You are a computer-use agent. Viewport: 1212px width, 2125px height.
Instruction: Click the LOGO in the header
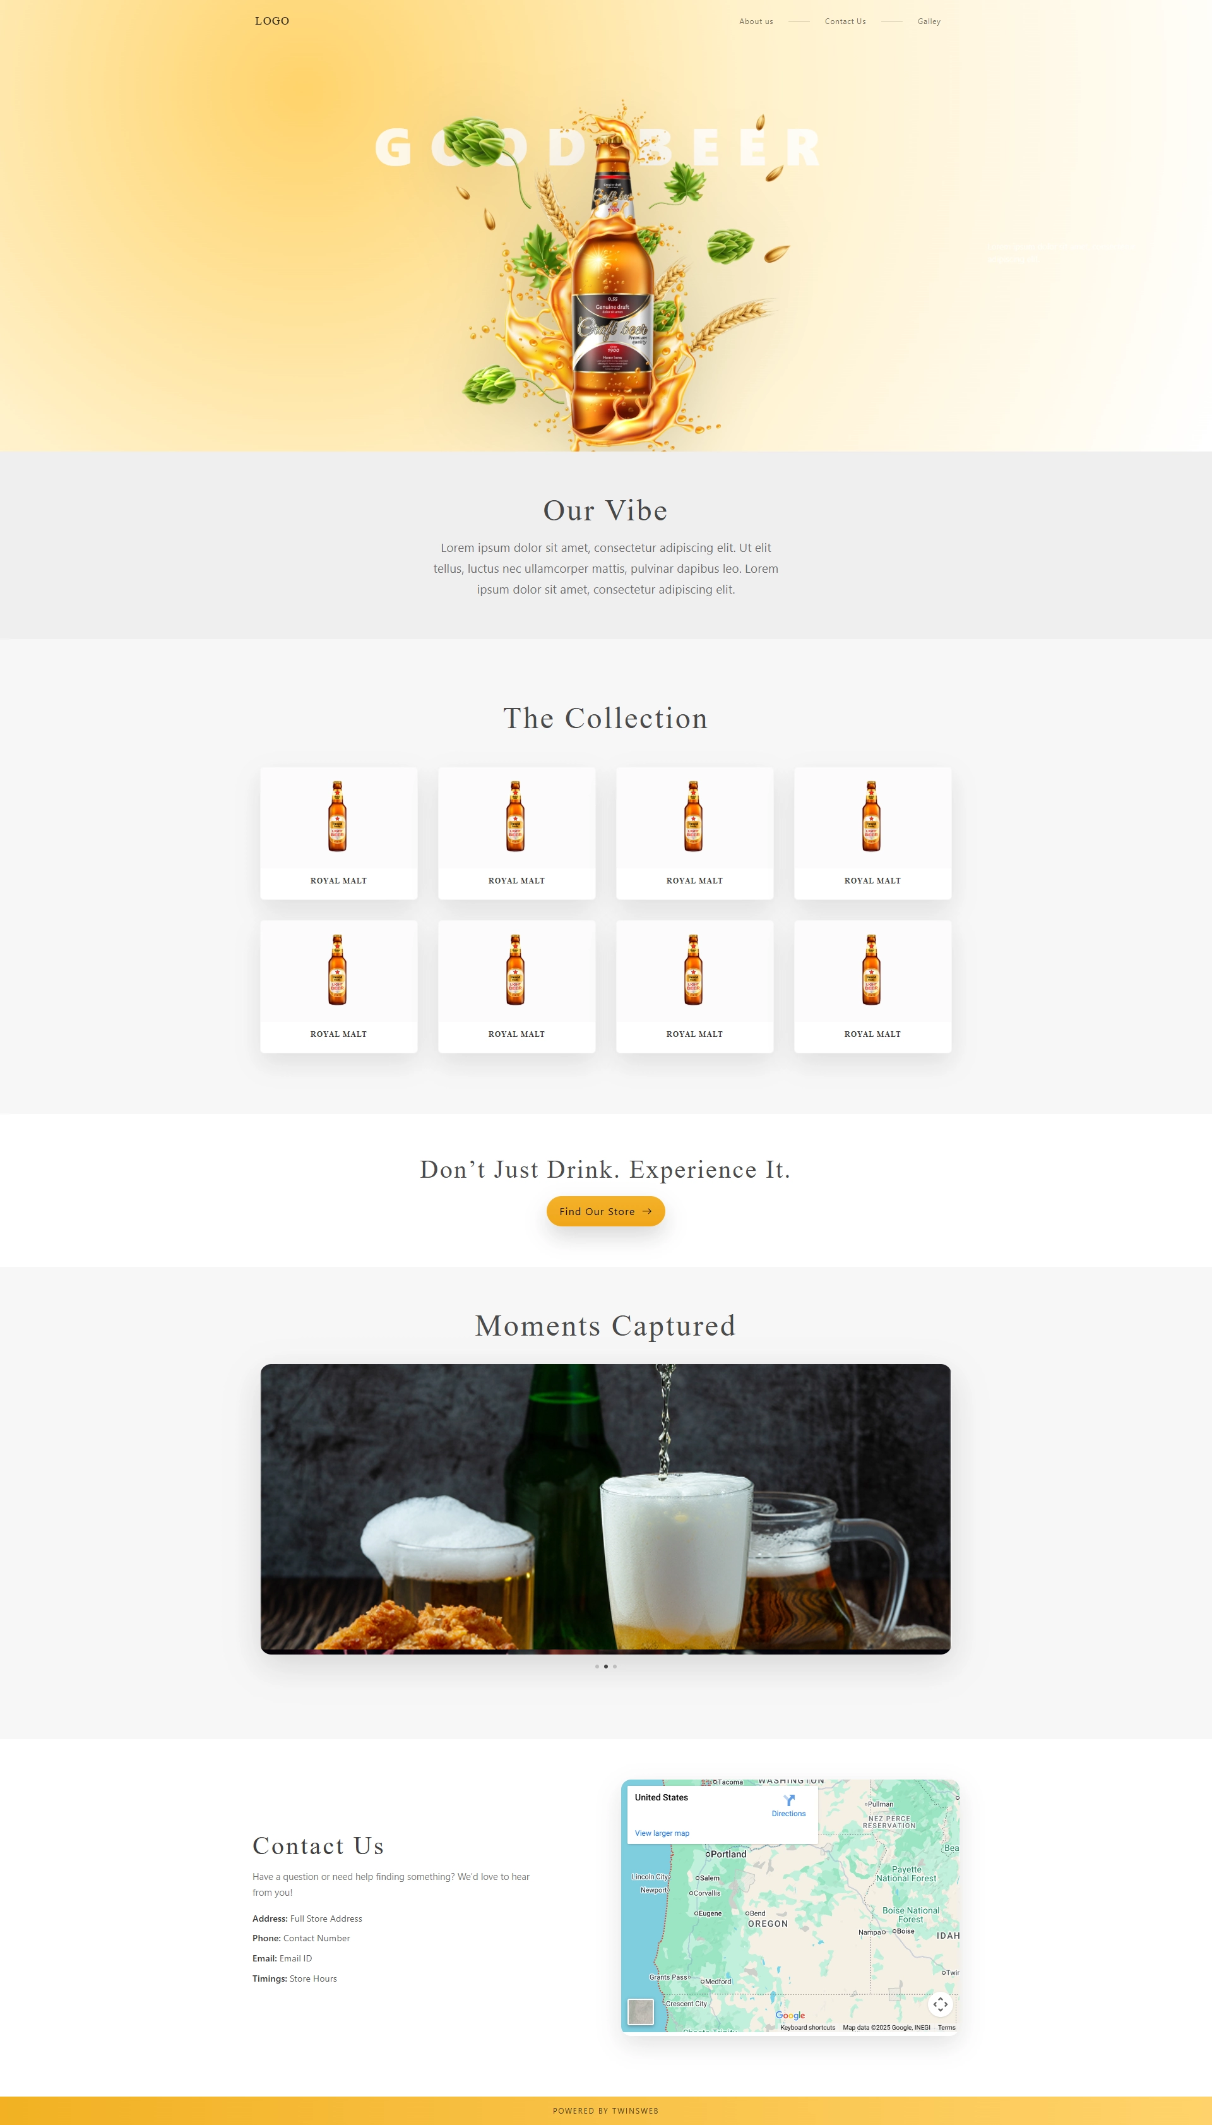pyautogui.click(x=272, y=21)
